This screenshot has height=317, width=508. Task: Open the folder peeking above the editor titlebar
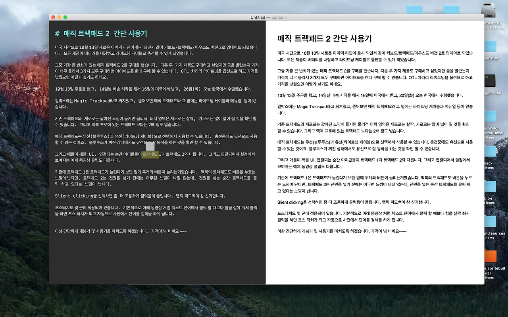[452, 9]
